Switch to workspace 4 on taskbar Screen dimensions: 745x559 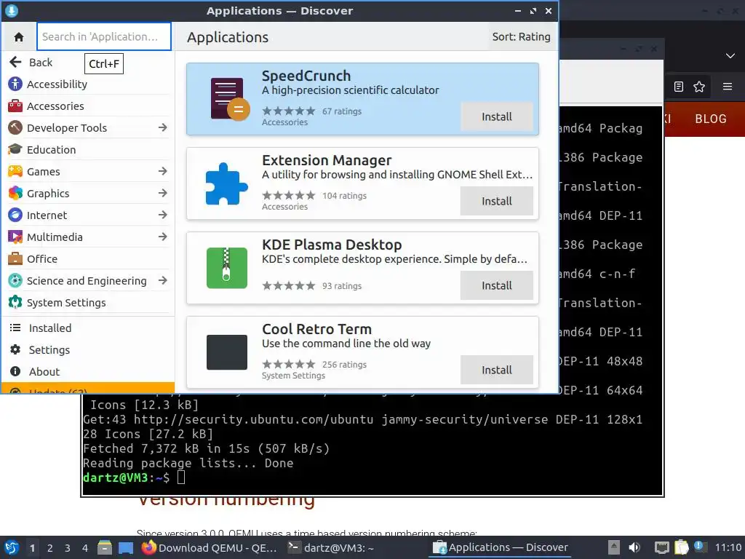[84, 548]
